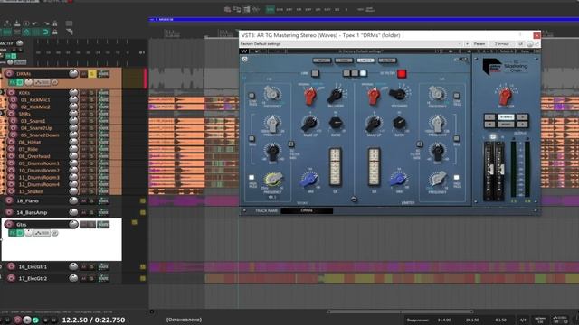Click the envelope icon on DRMs track

click(x=42, y=82)
